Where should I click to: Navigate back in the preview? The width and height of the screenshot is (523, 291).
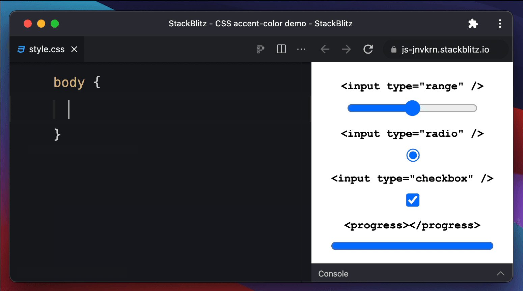325,49
